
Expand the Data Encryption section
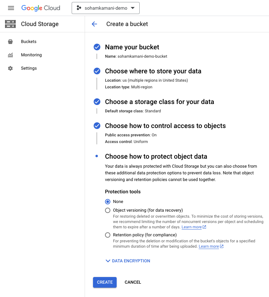(128, 261)
